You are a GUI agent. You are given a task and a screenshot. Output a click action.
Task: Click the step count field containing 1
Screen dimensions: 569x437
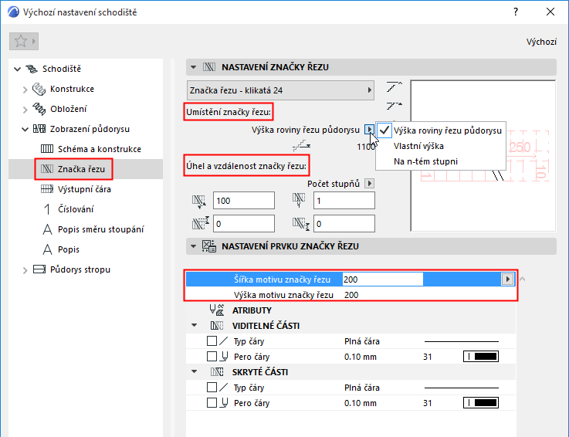click(x=344, y=201)
